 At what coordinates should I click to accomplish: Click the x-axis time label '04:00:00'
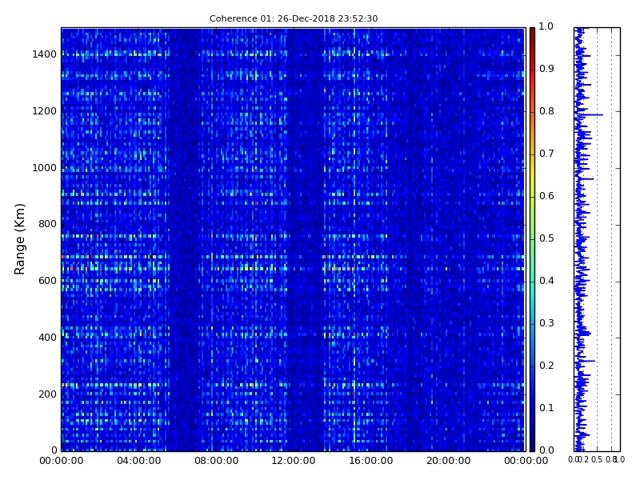pos(138,461)
